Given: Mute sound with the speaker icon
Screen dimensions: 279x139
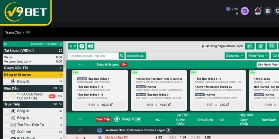Looking at the screenshot, I should (x=90, y=46).
